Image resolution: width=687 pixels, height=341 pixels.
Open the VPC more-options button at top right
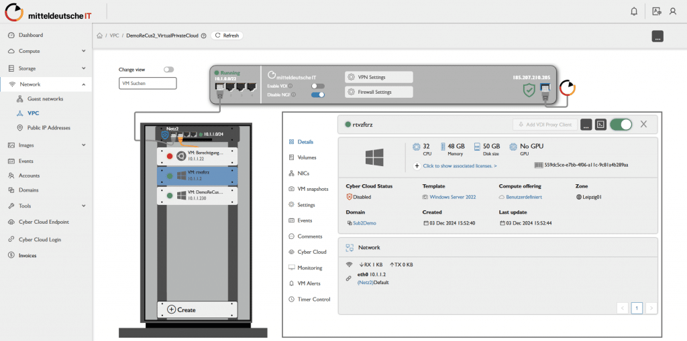coord(657,36)
